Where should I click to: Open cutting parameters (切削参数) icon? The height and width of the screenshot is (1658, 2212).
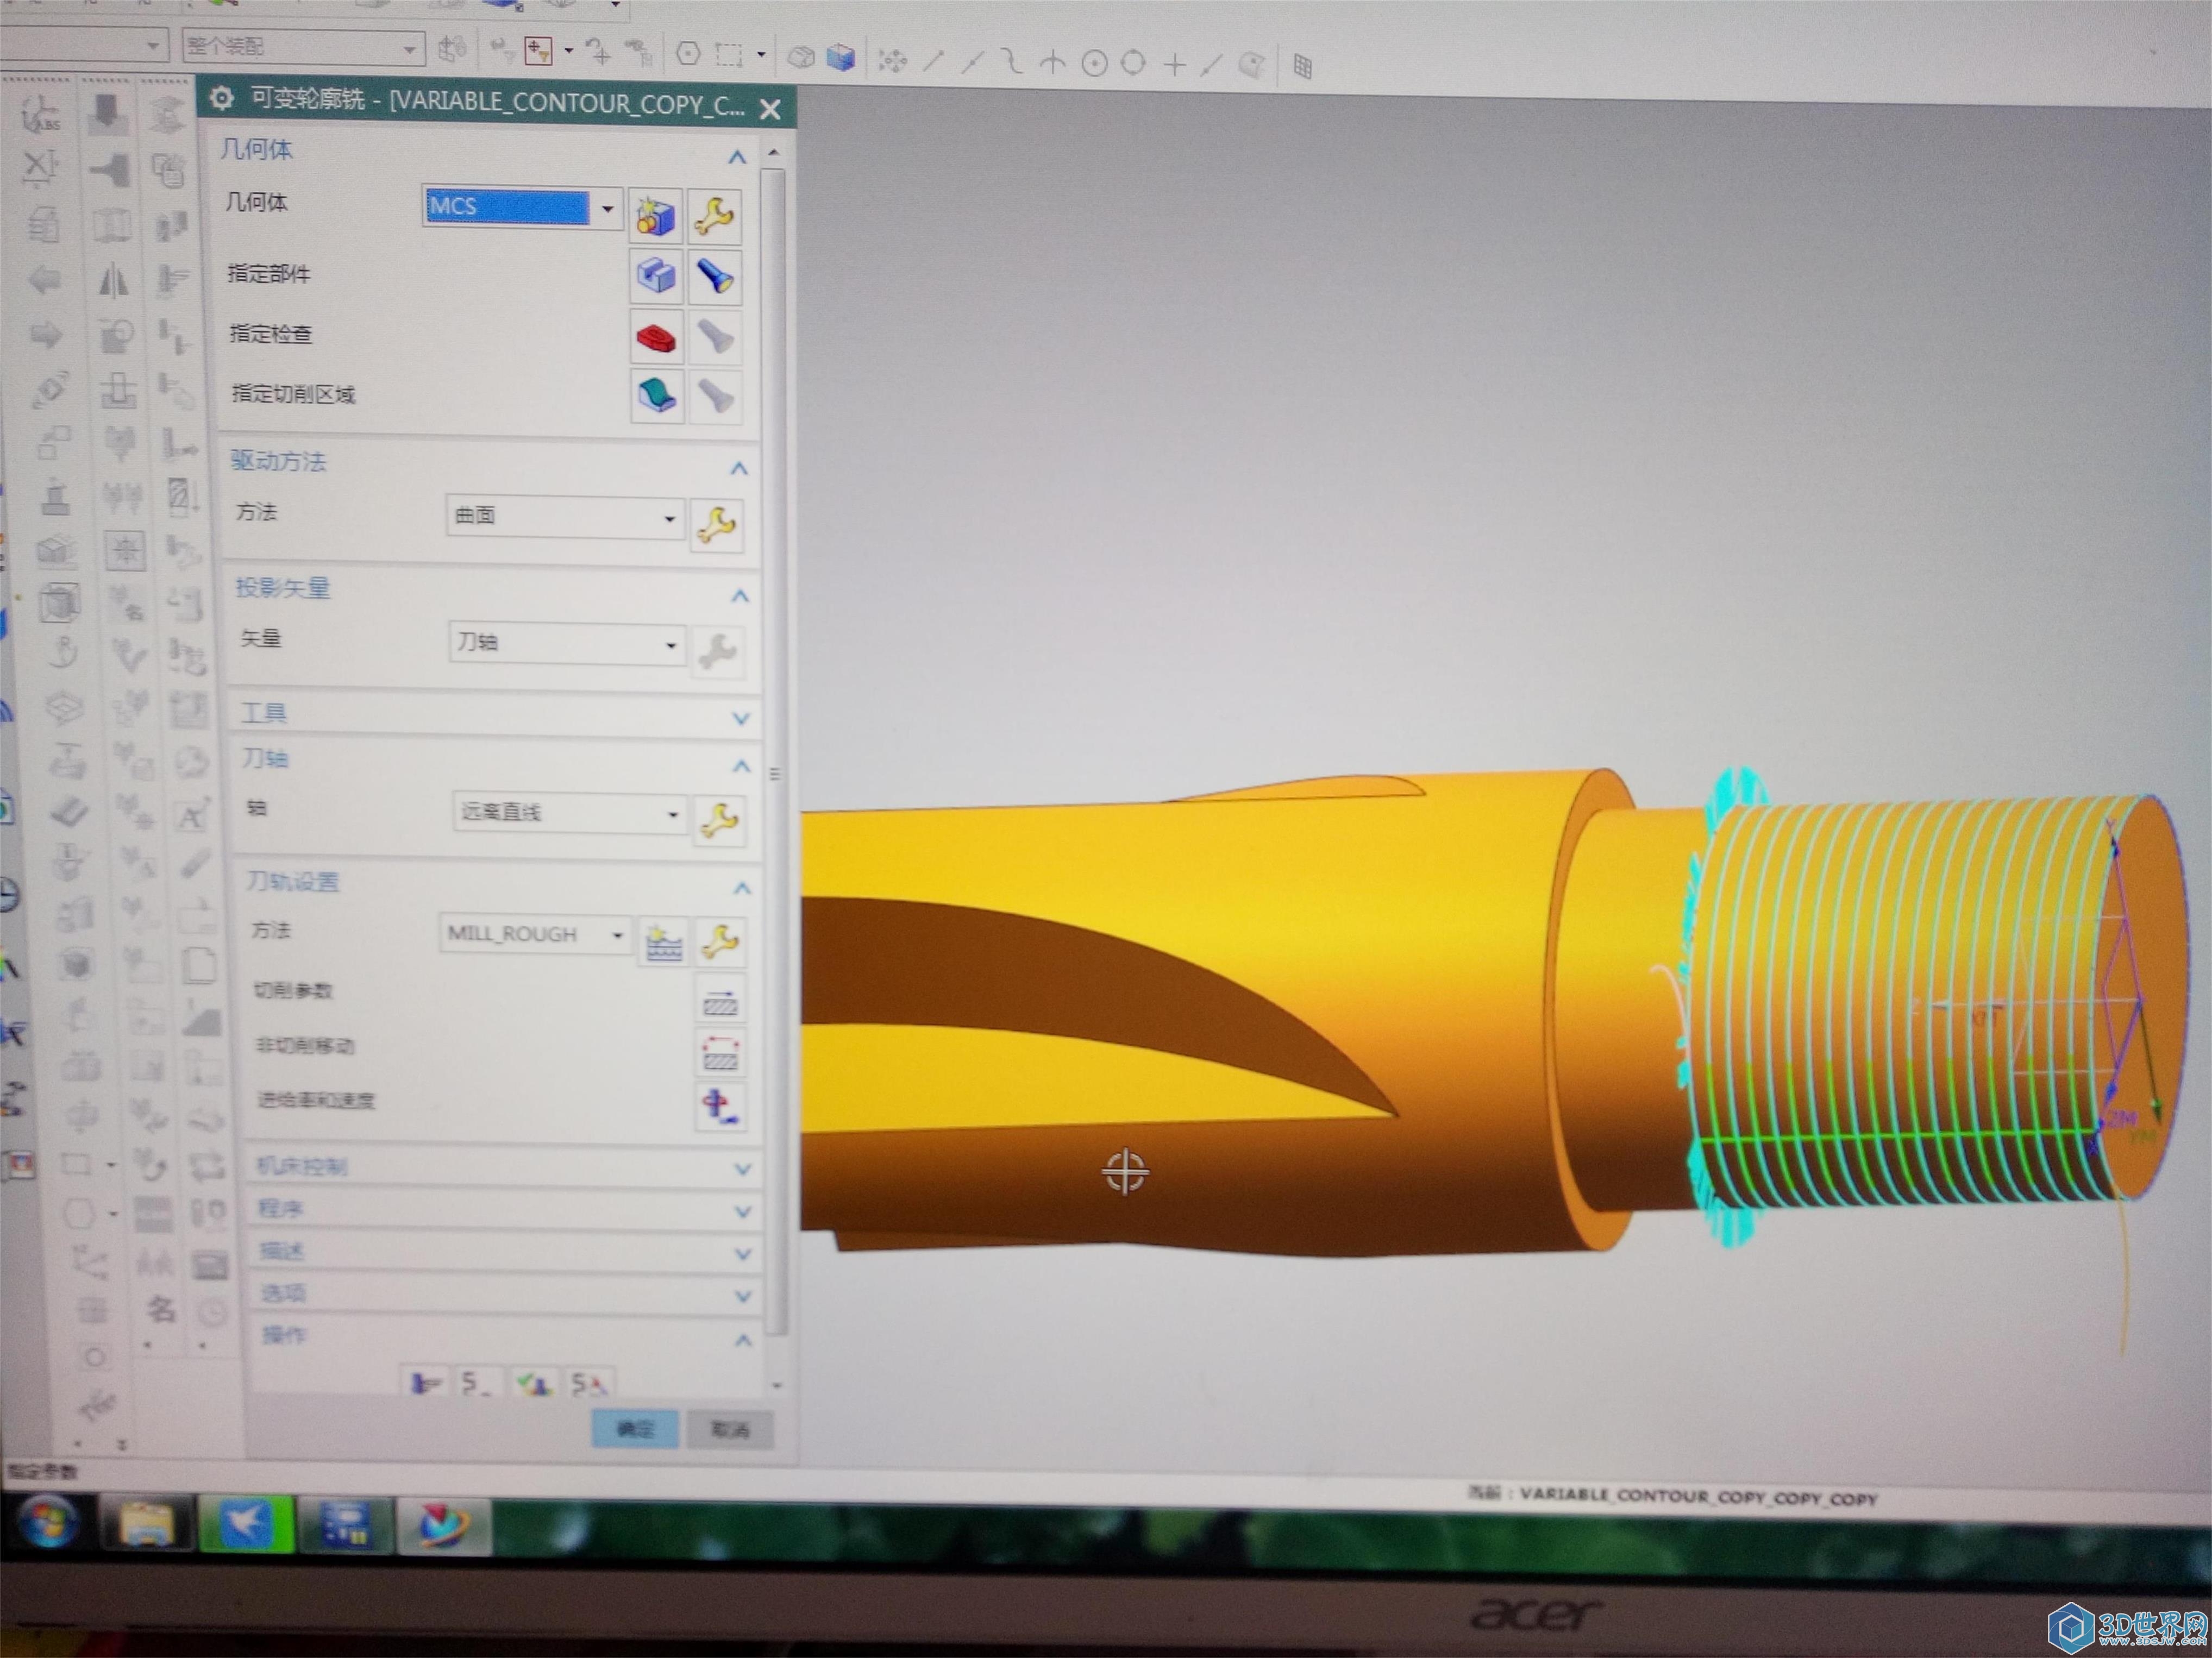point(720,1000)
